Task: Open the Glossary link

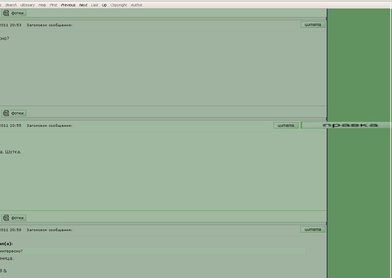Action: pos(28,5)
